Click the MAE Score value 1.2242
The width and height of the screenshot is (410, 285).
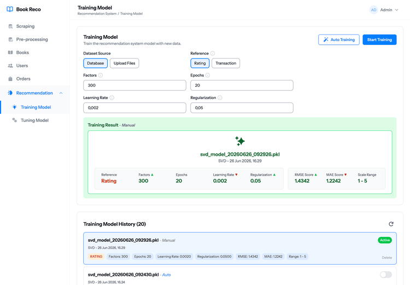[x=333, y=181]
